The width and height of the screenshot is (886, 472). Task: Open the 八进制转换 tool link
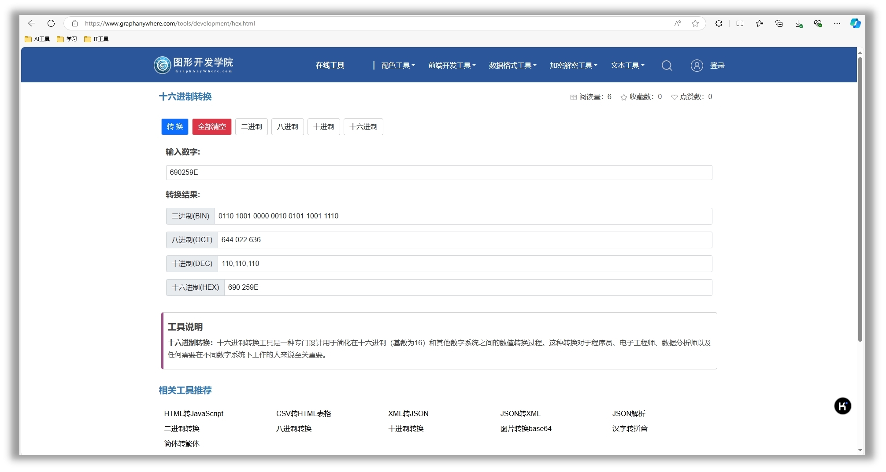point(294,429)
